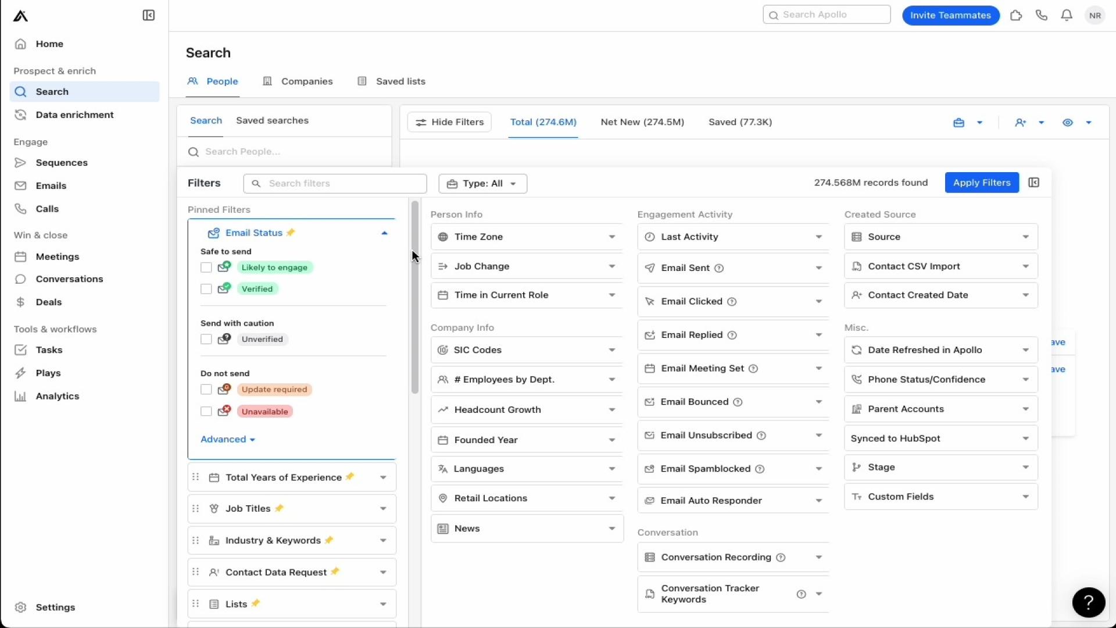Click the add person icon in results toolbar
Image resolution: width=1116 pixels, height=628 pixels.
click(1021, 123)
